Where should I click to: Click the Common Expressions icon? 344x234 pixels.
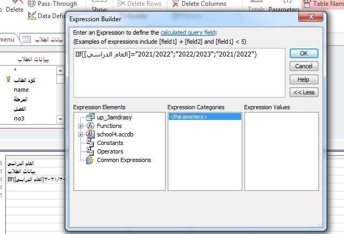90,160
